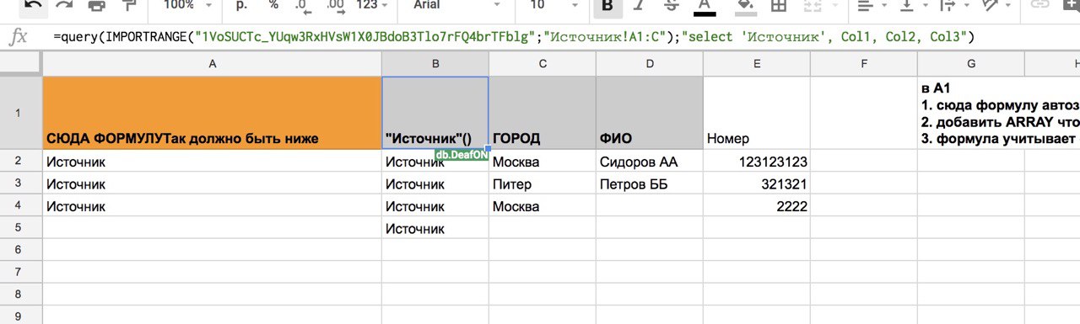Select 'Источник' in cell A3
This screenshot has width=1080, height=324.
tap(212, 183)
